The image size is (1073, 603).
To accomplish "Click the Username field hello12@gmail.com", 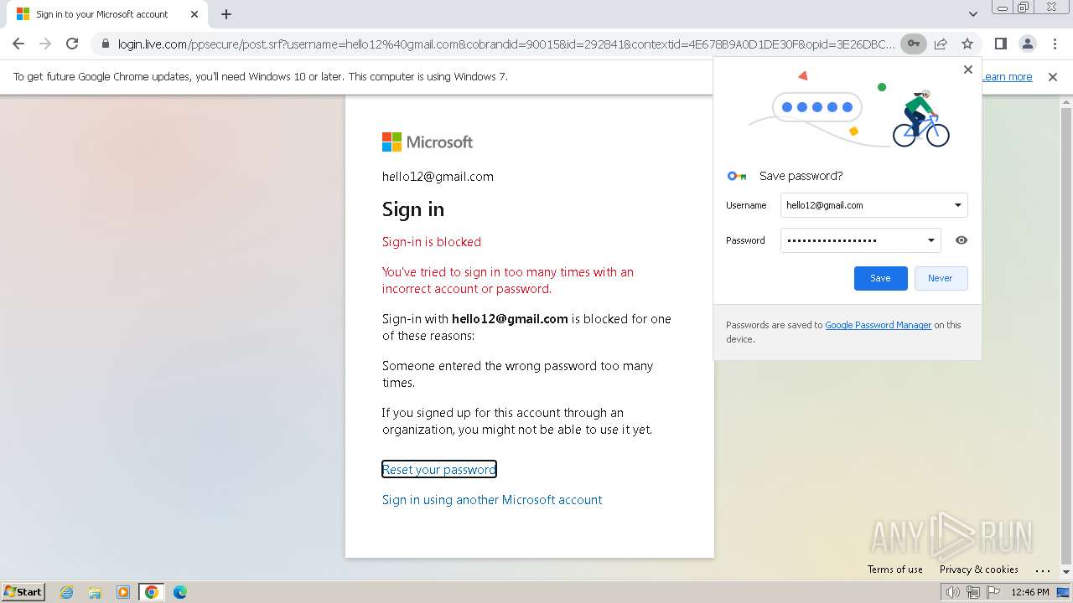I will tap(873, 205).
